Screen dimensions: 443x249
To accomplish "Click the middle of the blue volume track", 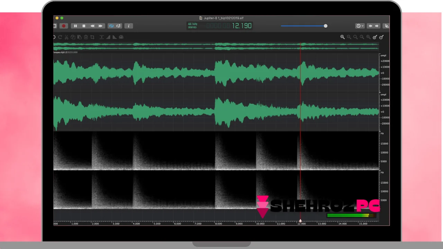I will coord(303,26).
